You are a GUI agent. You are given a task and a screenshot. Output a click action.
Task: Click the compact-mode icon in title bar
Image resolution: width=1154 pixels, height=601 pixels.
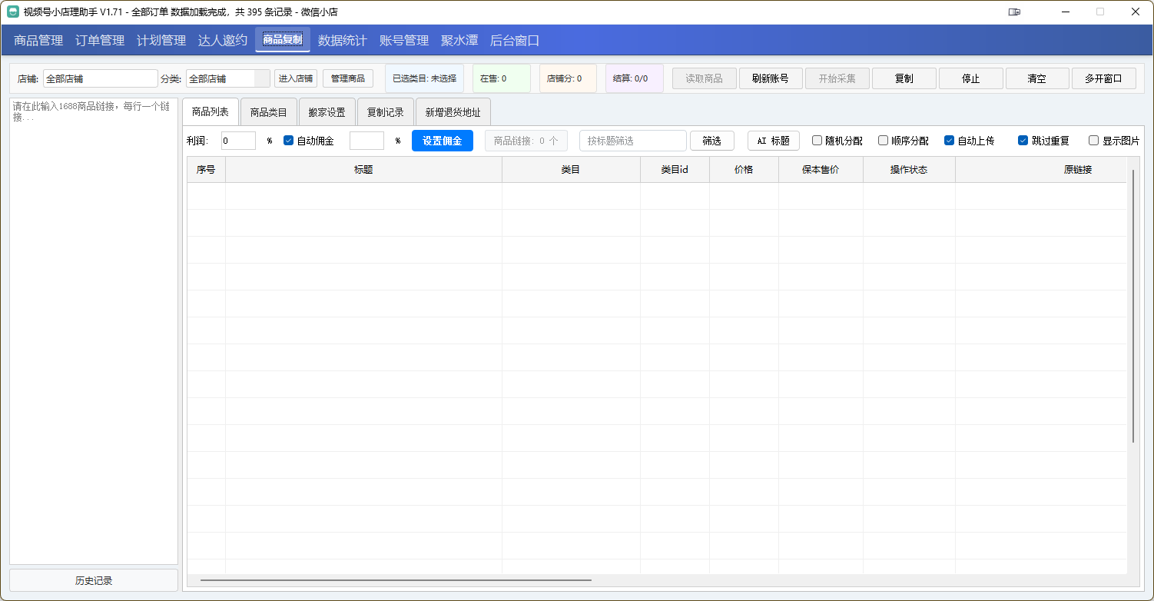point(1015,12)
